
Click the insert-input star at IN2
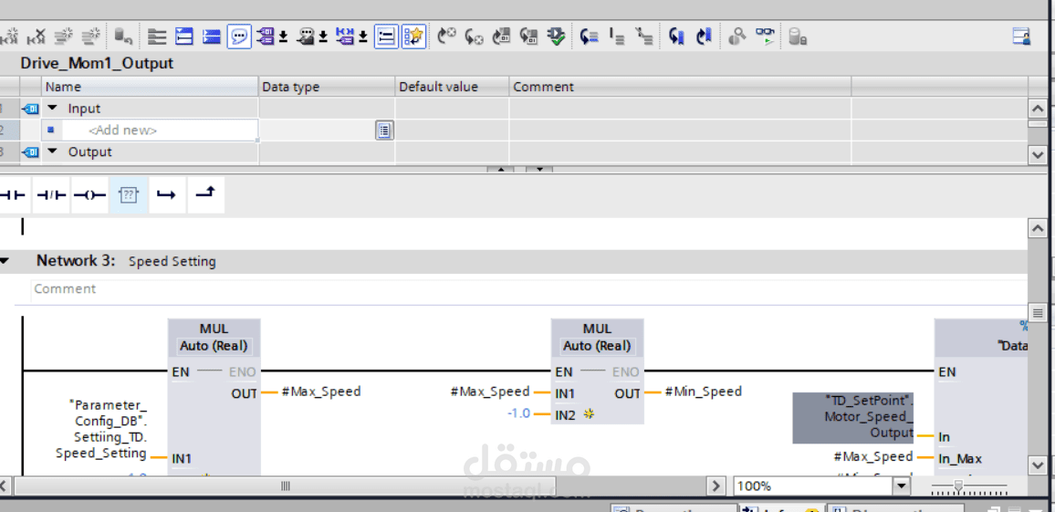coord(589,414)
